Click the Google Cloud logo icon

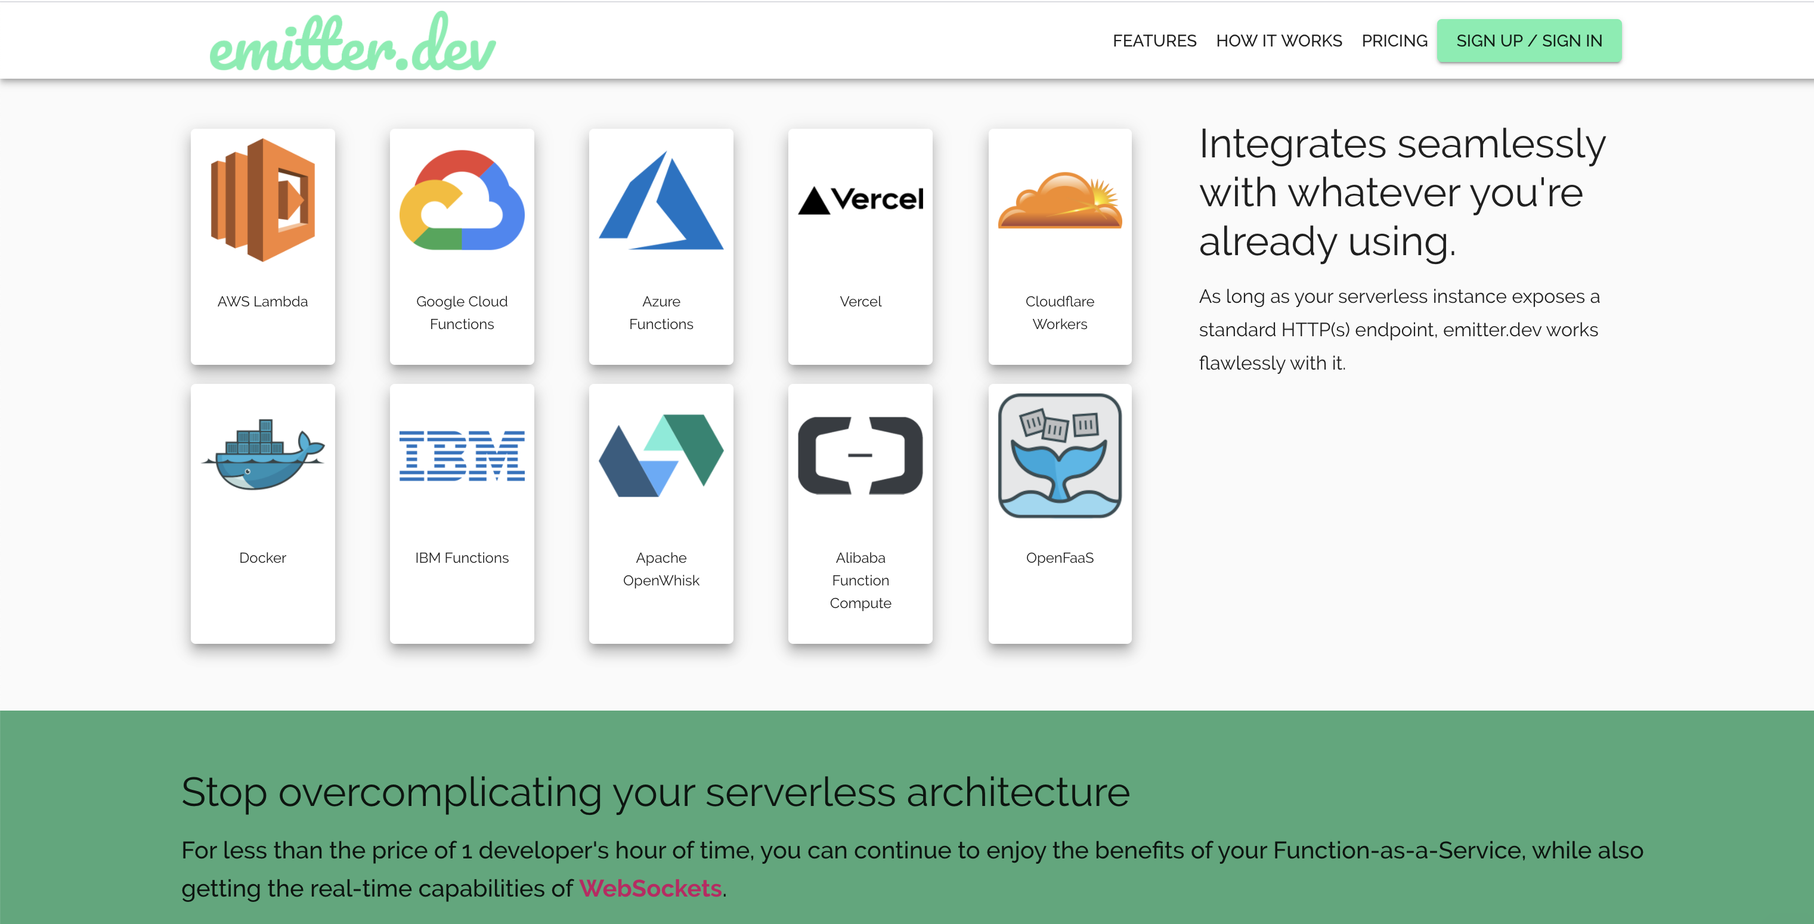pyautogui.click(x=462, y=200)
